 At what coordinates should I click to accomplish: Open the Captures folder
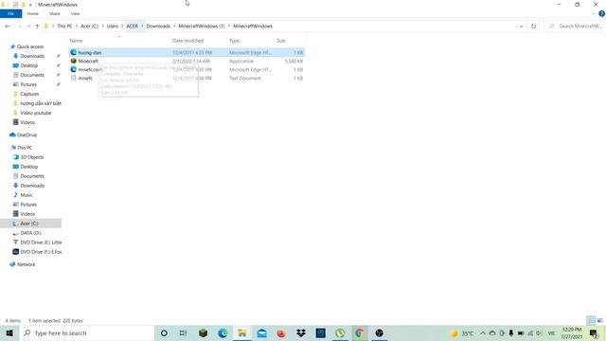coord(29,94)
